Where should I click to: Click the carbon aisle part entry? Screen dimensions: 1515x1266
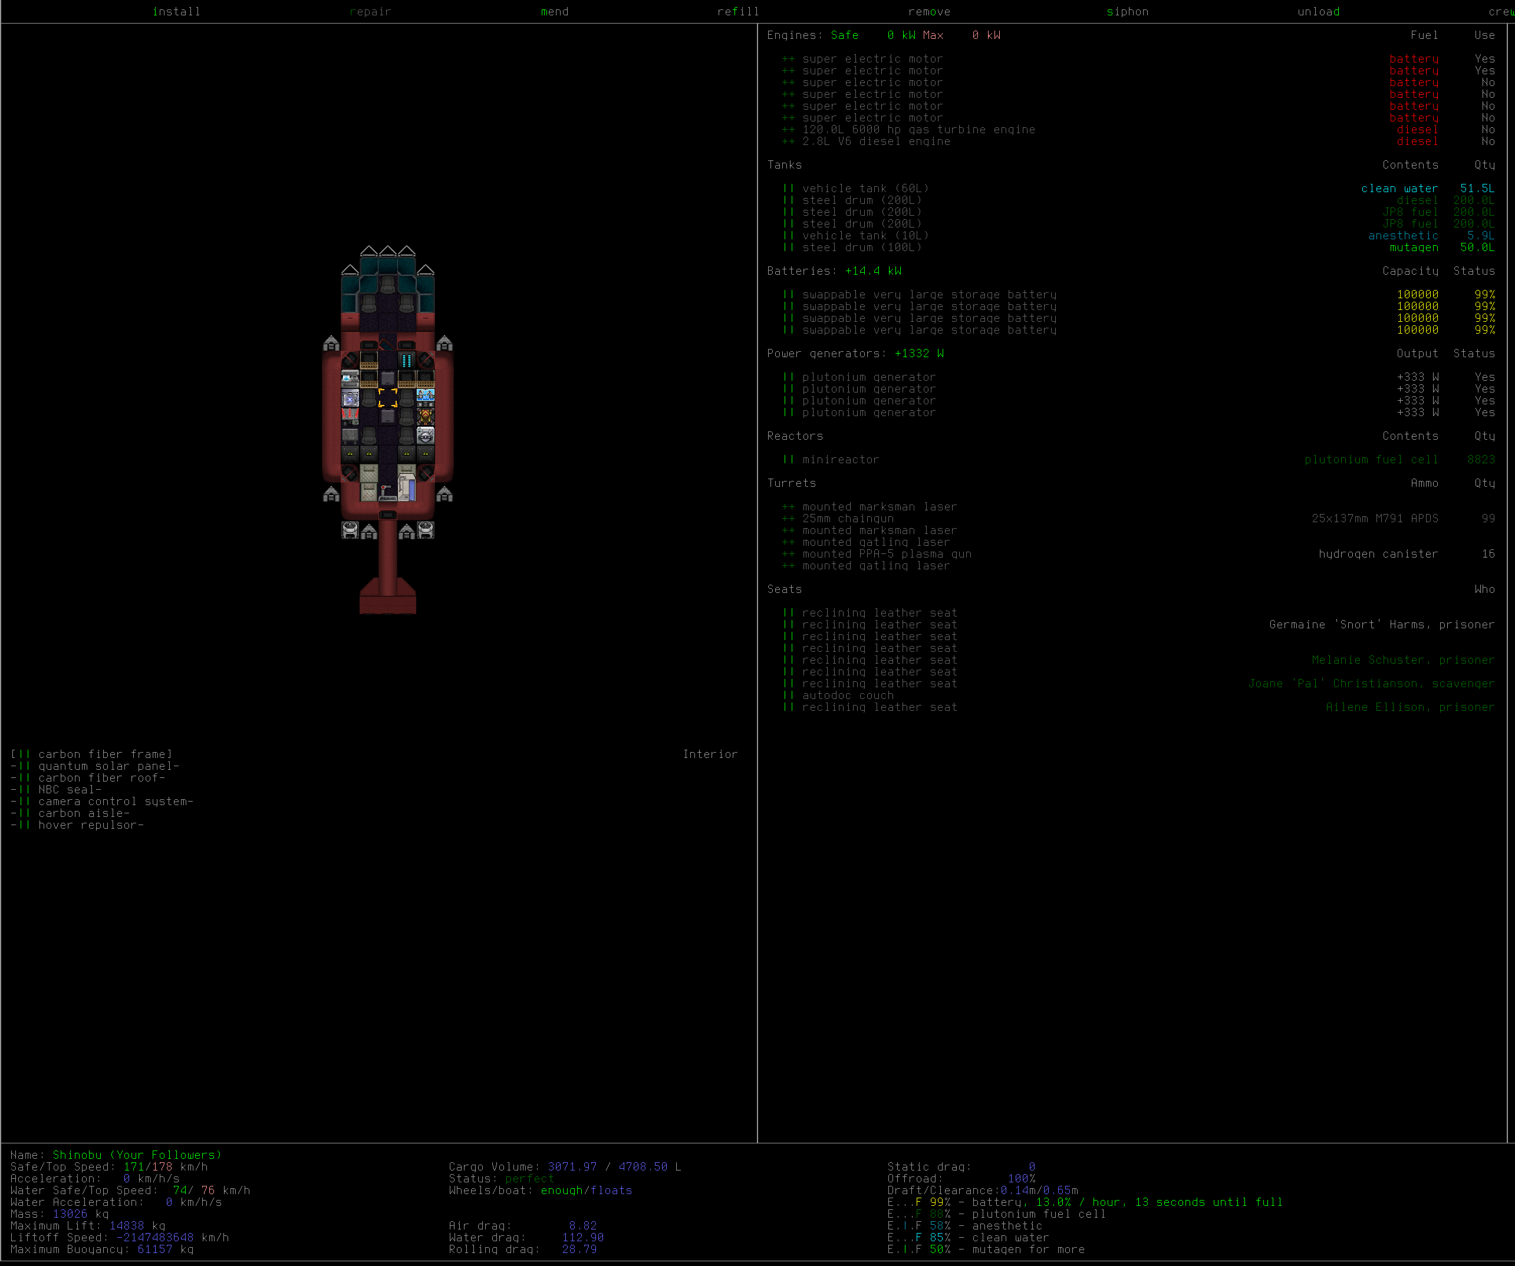[x=71, y=813]
